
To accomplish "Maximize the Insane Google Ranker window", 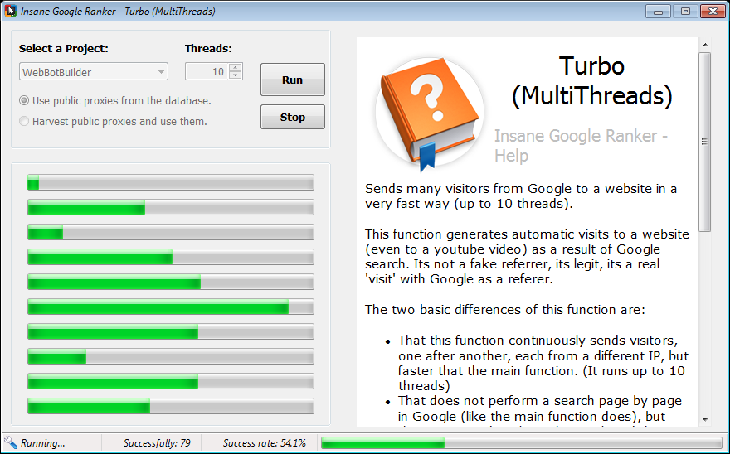I will click(685, 11).
